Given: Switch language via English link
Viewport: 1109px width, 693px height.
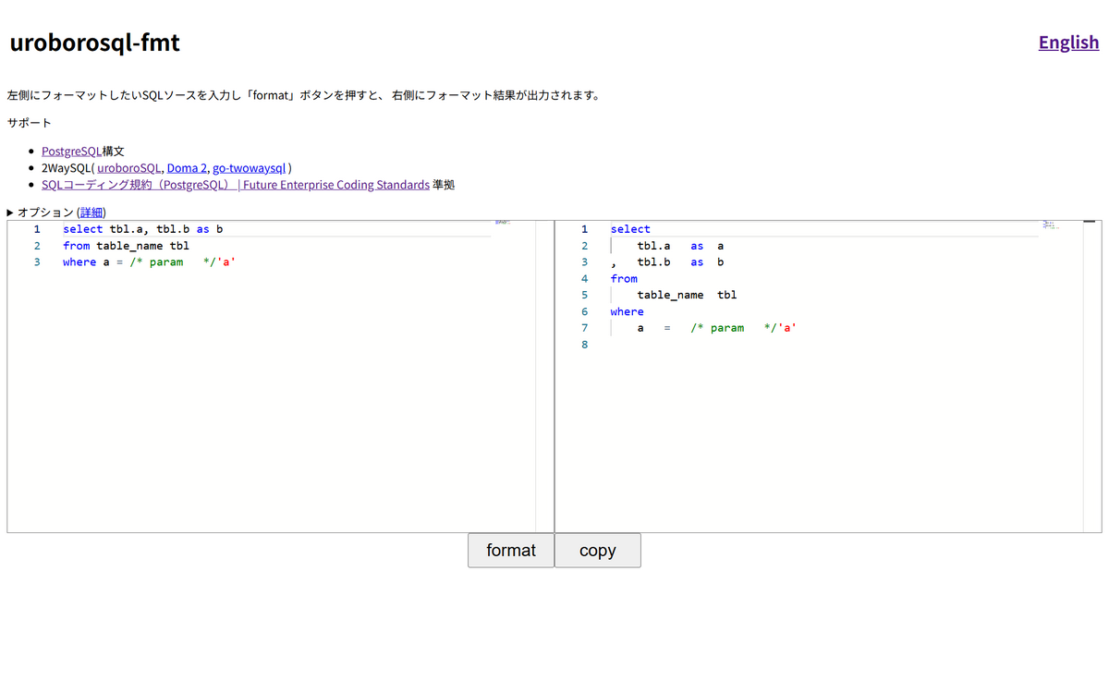Looking at the screenshot, I should [1068, 43].
